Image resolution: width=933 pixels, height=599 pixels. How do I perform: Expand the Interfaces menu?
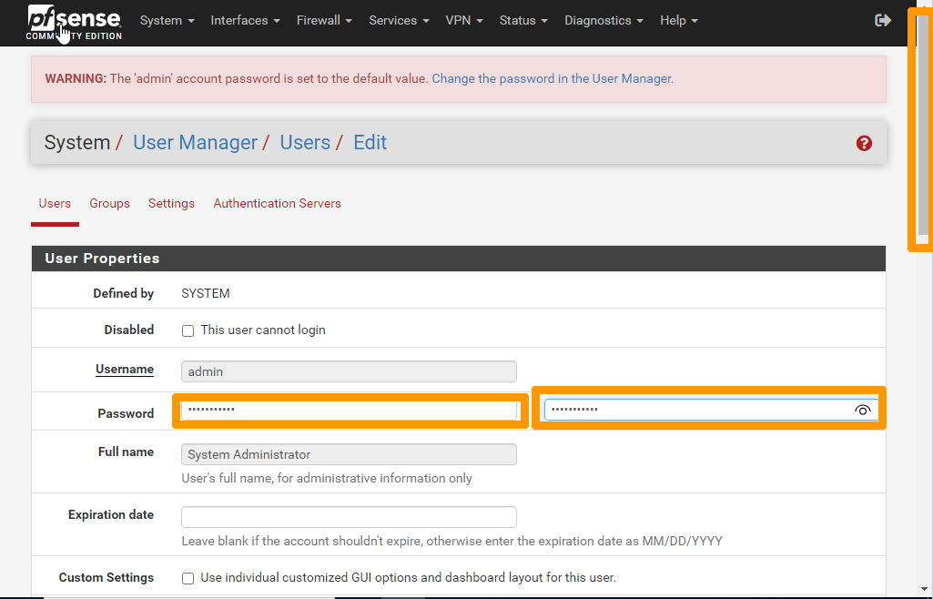point(245,20)
